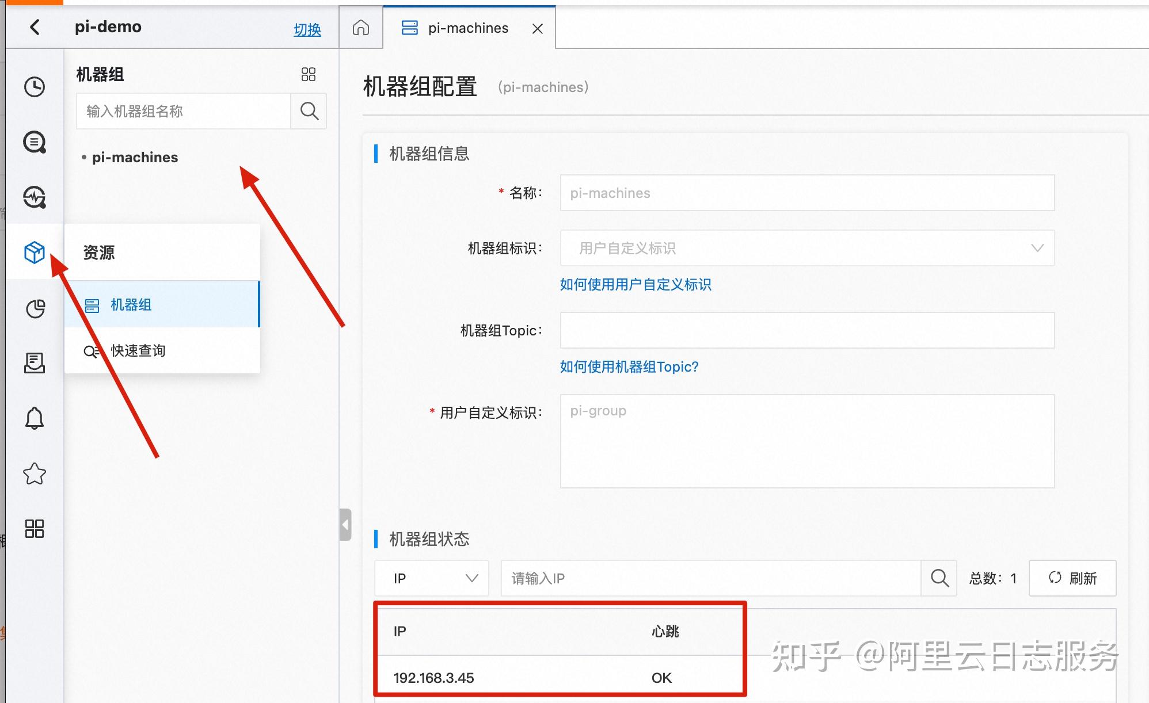Open the recent history clock icon
This screenshot has height=703, width=1149.
[x=35, y=86]
